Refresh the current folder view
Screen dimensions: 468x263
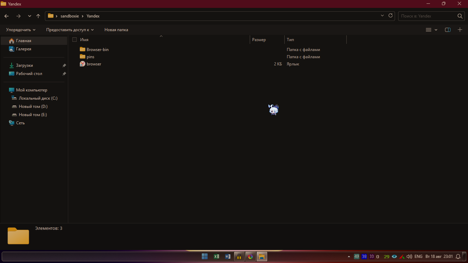(x=391, y=16)
